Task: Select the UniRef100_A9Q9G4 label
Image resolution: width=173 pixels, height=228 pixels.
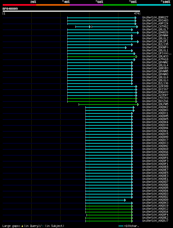Action: 155,212
